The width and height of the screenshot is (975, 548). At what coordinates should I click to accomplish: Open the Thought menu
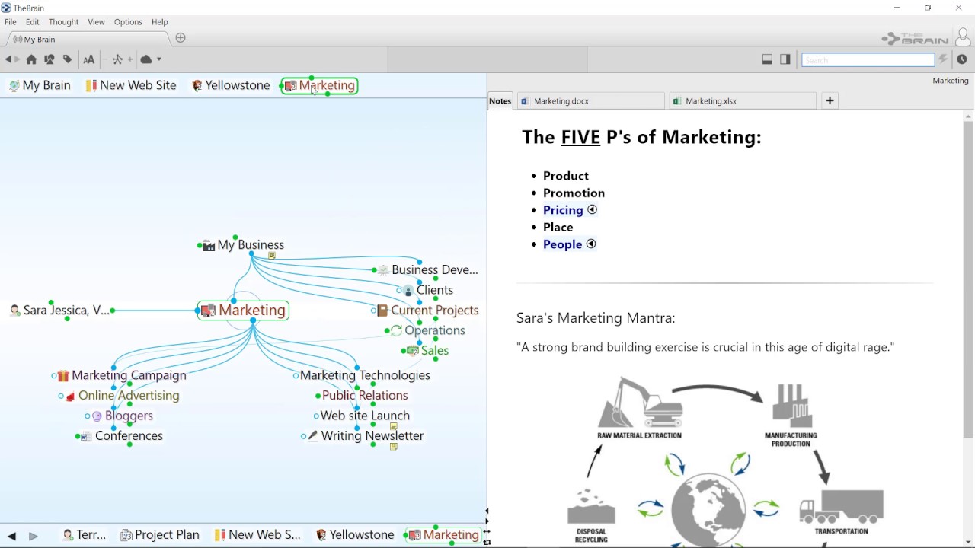coord(63,22)
